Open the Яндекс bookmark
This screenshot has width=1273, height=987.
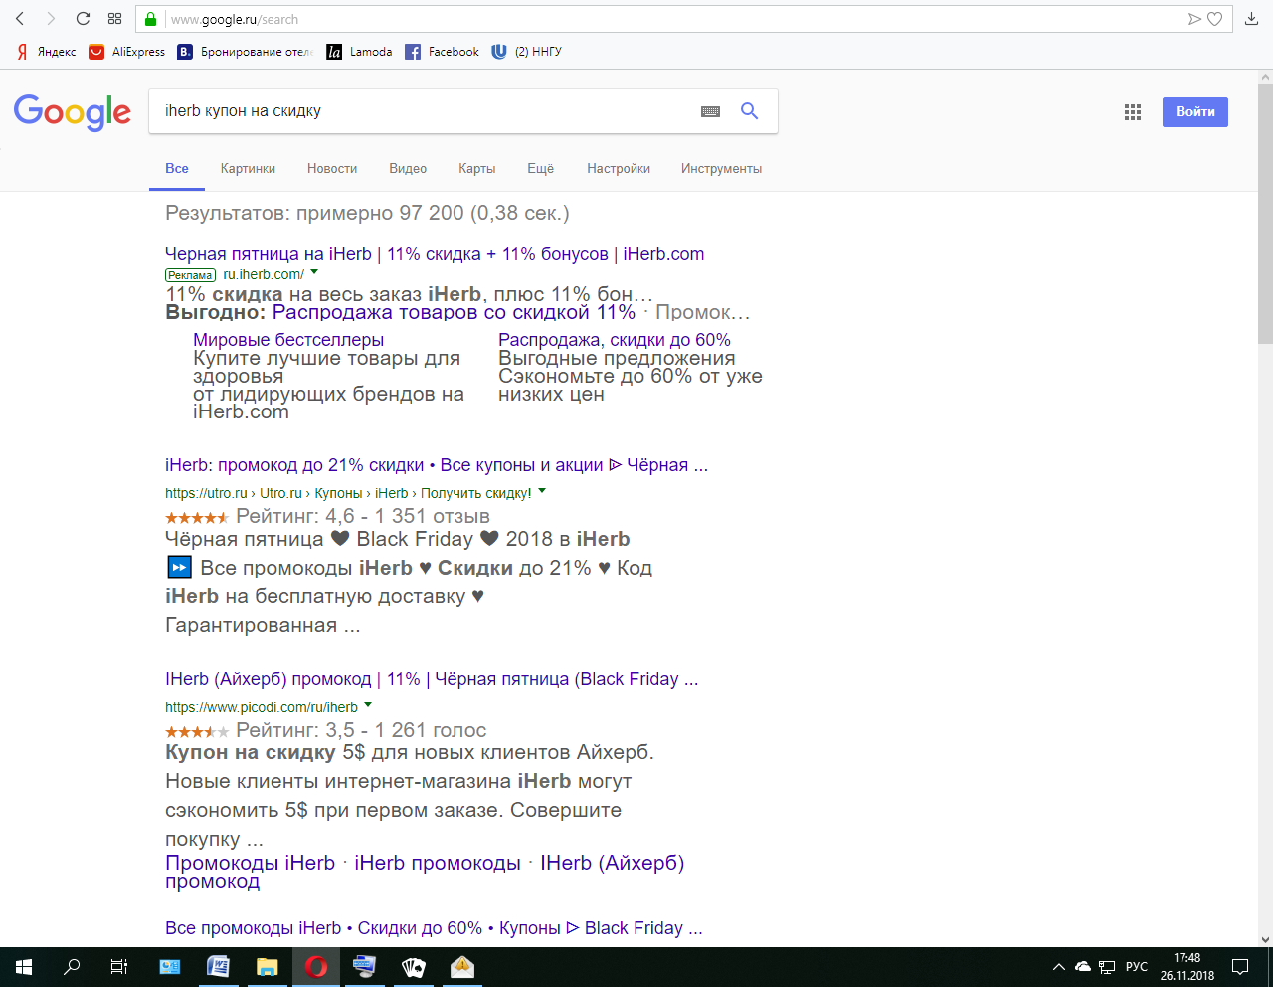tap(46, 52)
